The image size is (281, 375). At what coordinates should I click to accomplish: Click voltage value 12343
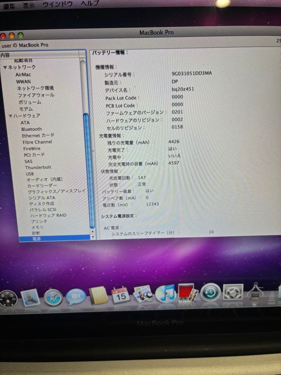[152, 204]
